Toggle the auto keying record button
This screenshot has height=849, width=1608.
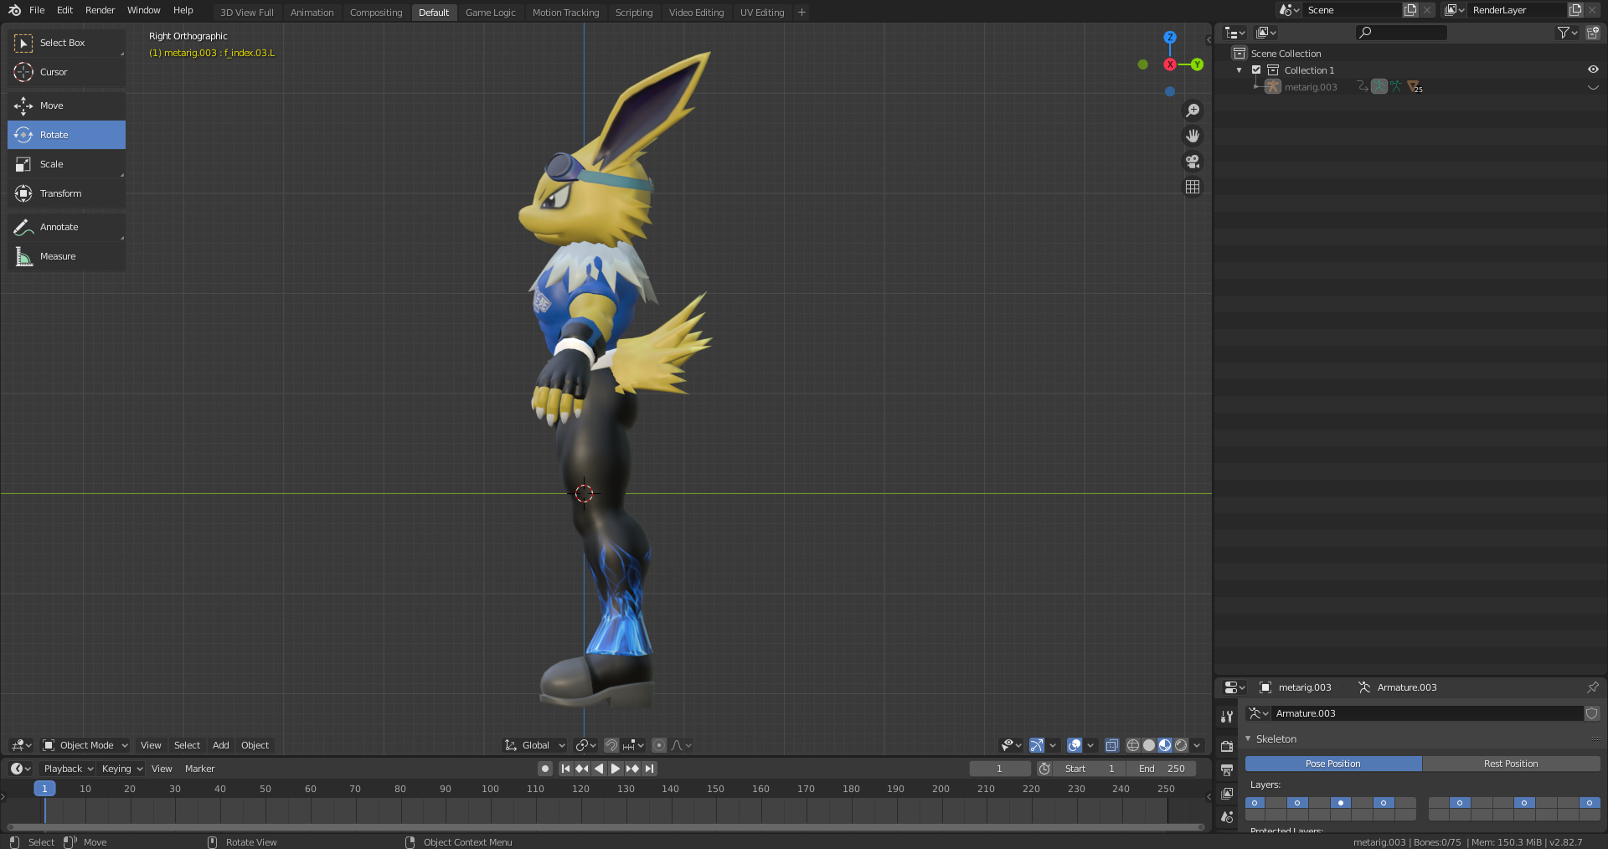pyautogui.click(x=544, y=769)
